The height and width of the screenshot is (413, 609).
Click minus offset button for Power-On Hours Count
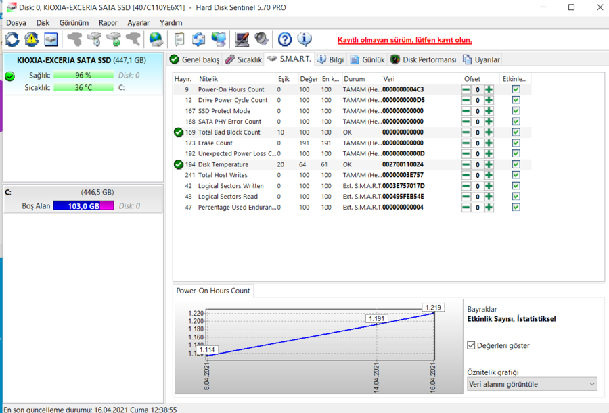[466, 90]
